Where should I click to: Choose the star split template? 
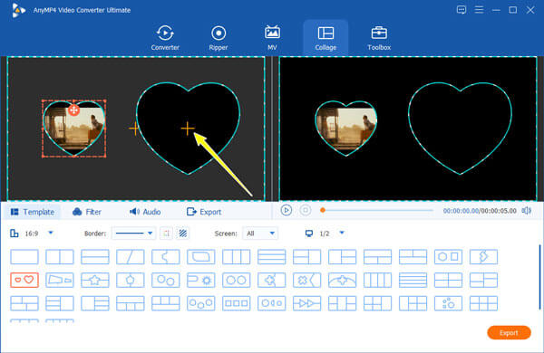[x=95, y=280]
